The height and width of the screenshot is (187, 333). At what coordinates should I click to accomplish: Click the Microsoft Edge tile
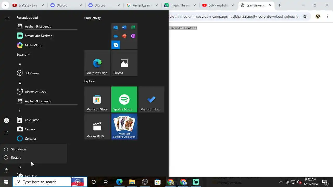97,63
